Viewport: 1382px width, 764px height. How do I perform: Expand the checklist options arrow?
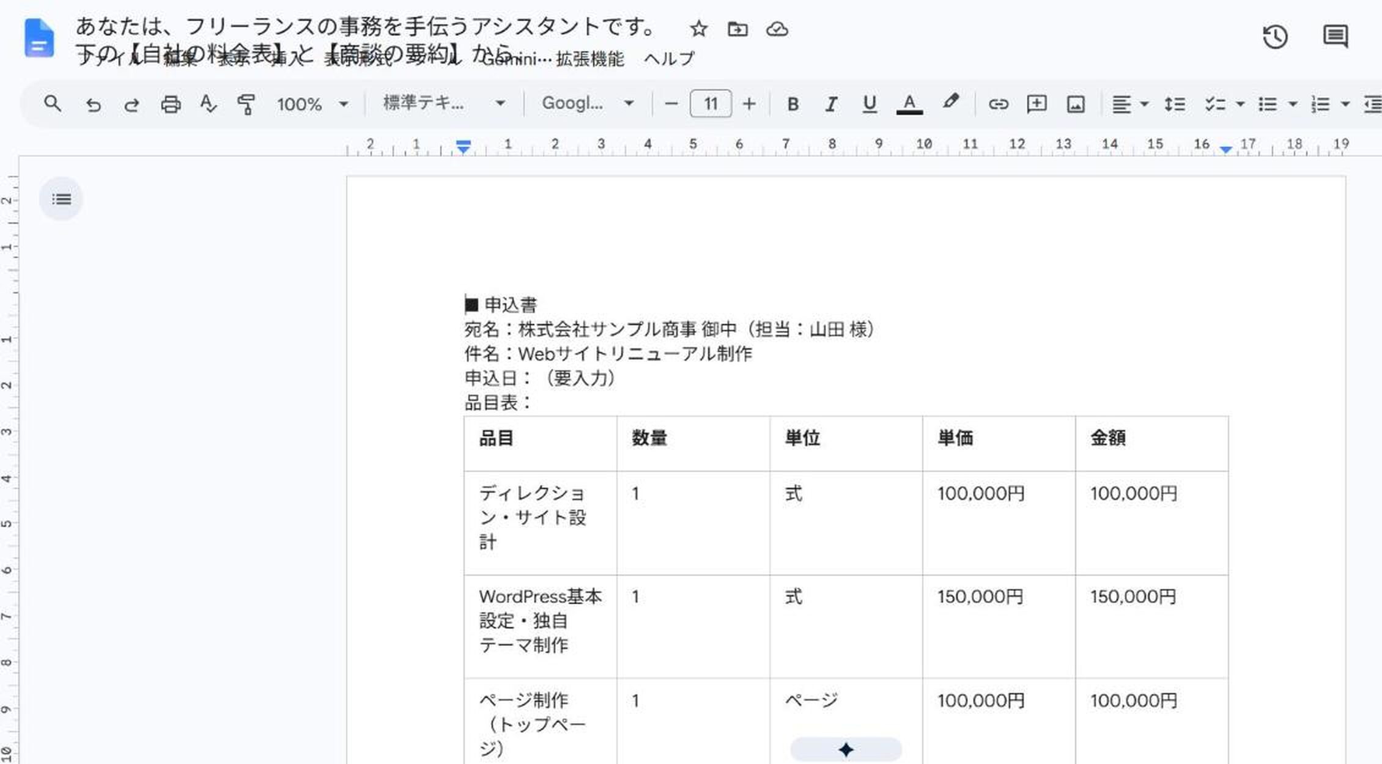click(x=1240, y=105)
